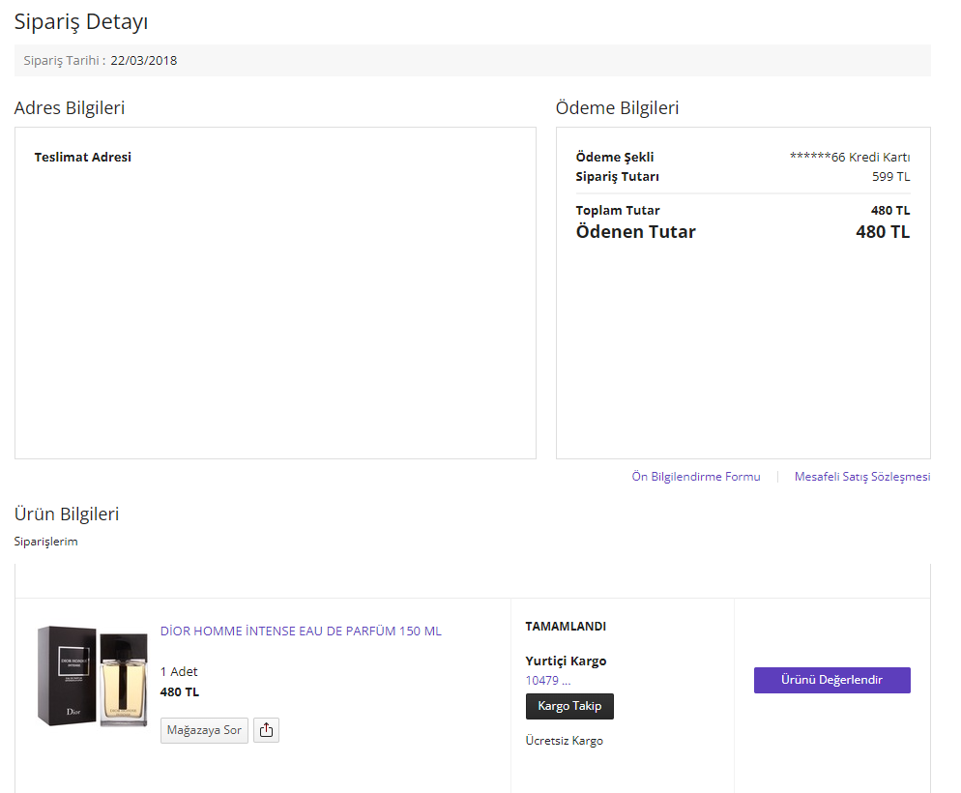Click the Dior perfume product thumbnail
Screen dimensions: 961x793
(x=92, y=676)
